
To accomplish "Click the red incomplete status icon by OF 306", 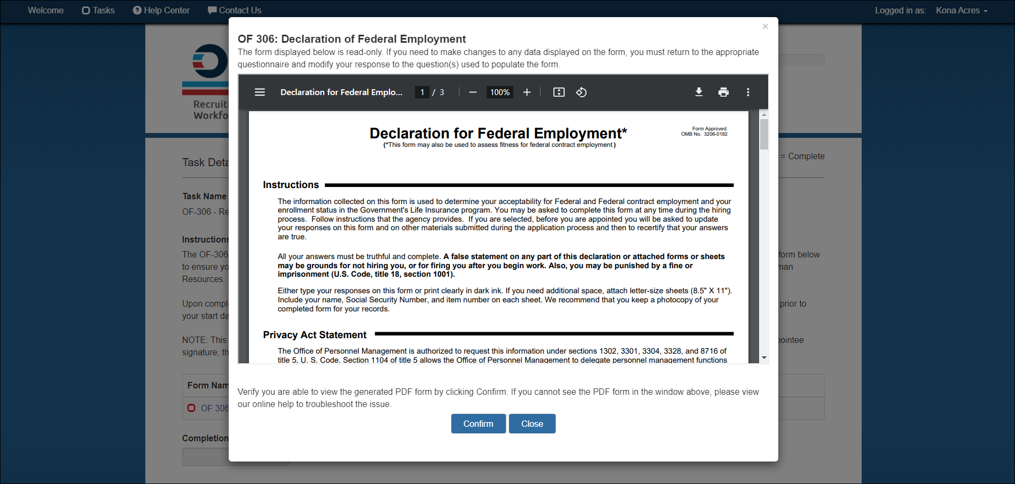I will pos(191,408).
